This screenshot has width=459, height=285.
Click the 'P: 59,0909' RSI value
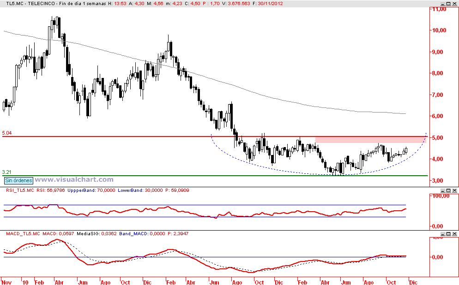coord(177,190)
